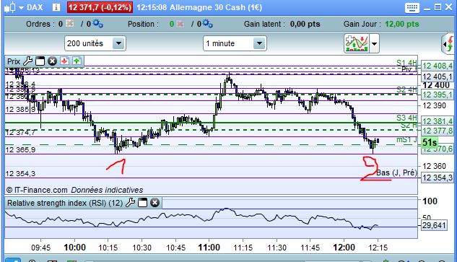457x262 pixels.
Task: Open the gear settings icon after Position
Action: 207,23
